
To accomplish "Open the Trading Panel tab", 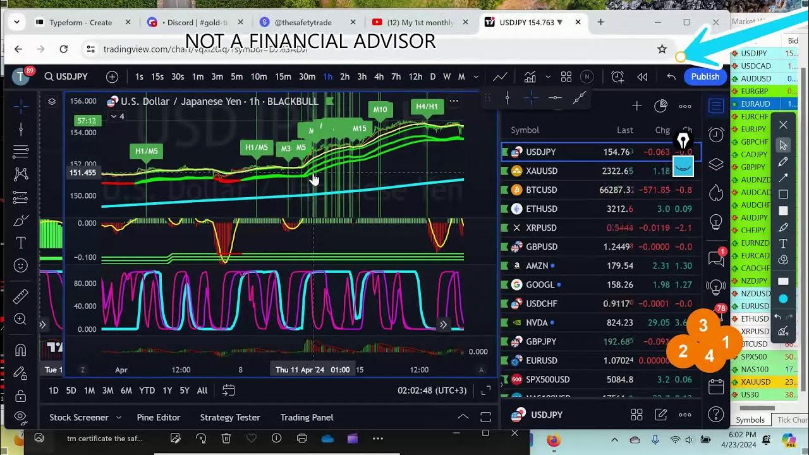I will [307, 417].
